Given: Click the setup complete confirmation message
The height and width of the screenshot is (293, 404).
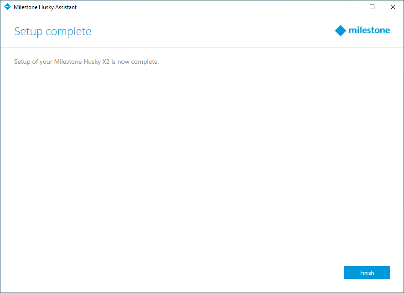Looking at the screenshot, I should tap(86, 62).
